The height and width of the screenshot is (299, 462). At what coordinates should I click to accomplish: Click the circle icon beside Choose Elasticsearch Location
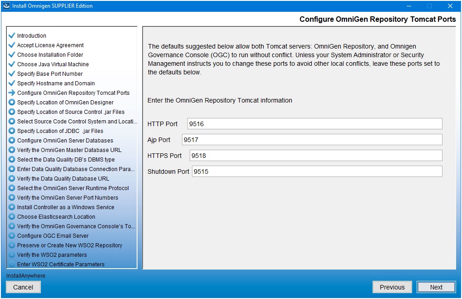(x=12, y=216)
